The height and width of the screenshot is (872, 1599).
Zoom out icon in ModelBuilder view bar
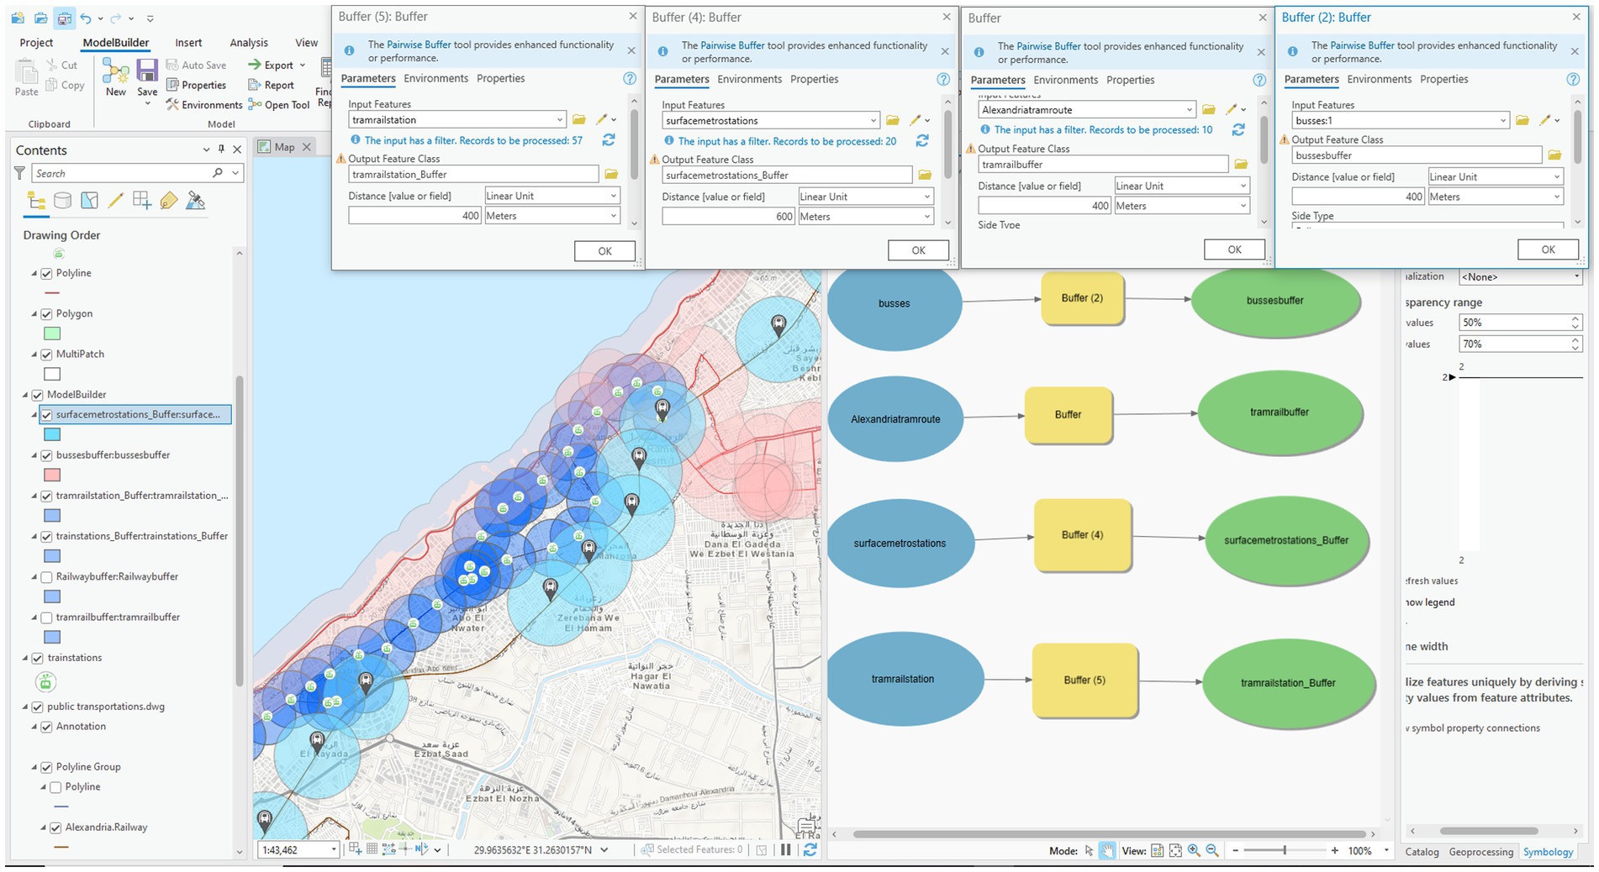(x=1212, y=851)
